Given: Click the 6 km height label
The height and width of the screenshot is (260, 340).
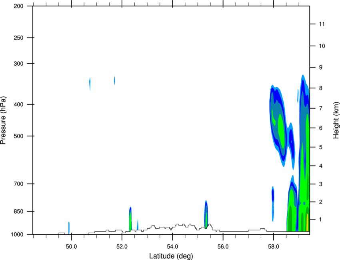Looking at the screenshot, I should point(320,128).
